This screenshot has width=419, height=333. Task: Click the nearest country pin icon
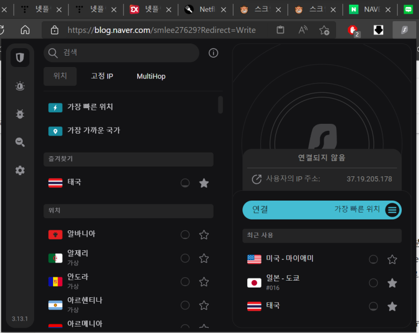point(55,131)
